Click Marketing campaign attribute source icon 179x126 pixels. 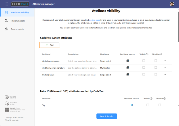pyautogui.click(x=128, y=61)
